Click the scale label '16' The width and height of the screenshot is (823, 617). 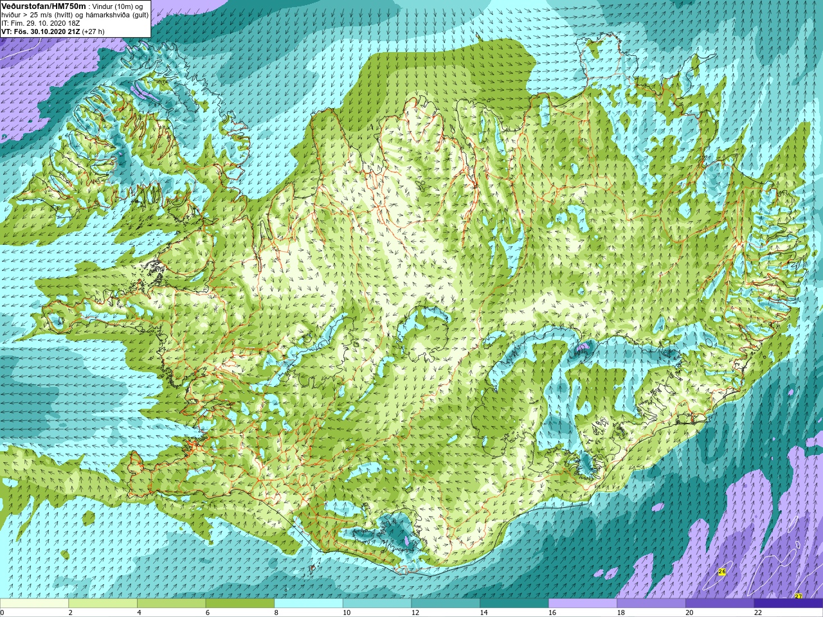(552, 613)
